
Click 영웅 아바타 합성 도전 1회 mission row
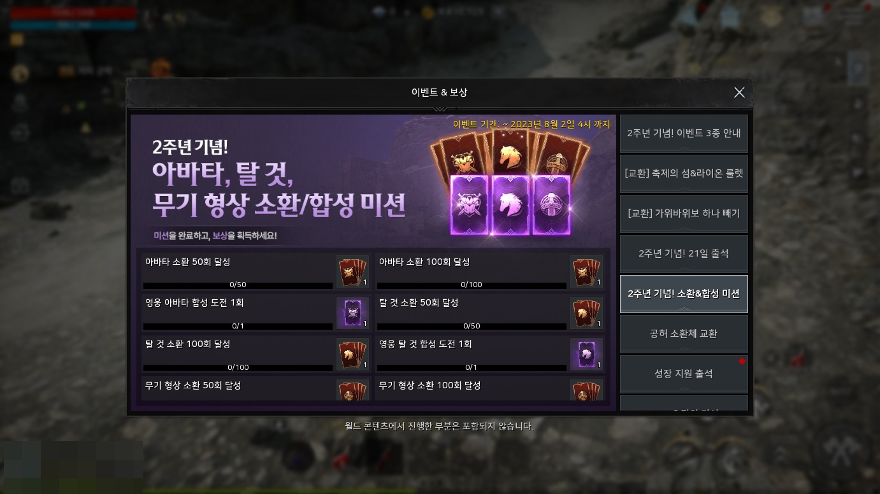coord(257,313)
